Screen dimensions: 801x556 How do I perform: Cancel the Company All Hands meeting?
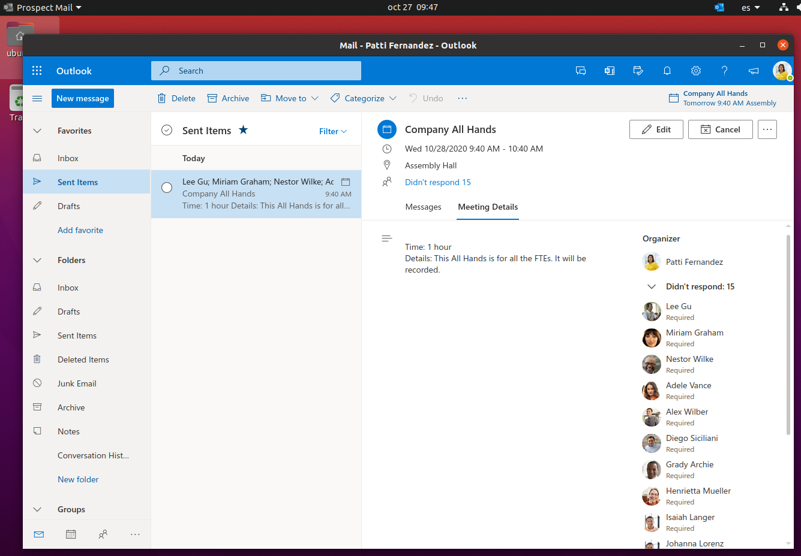[720, 129]
